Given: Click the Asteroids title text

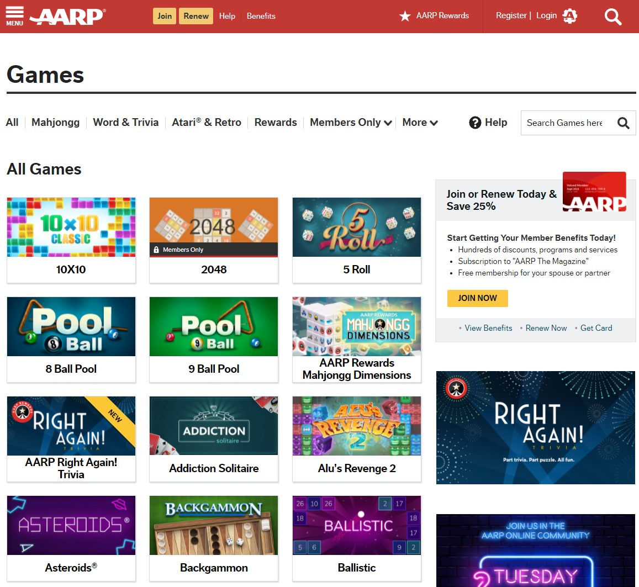Looking at the screenshot, I should [71, 568].
